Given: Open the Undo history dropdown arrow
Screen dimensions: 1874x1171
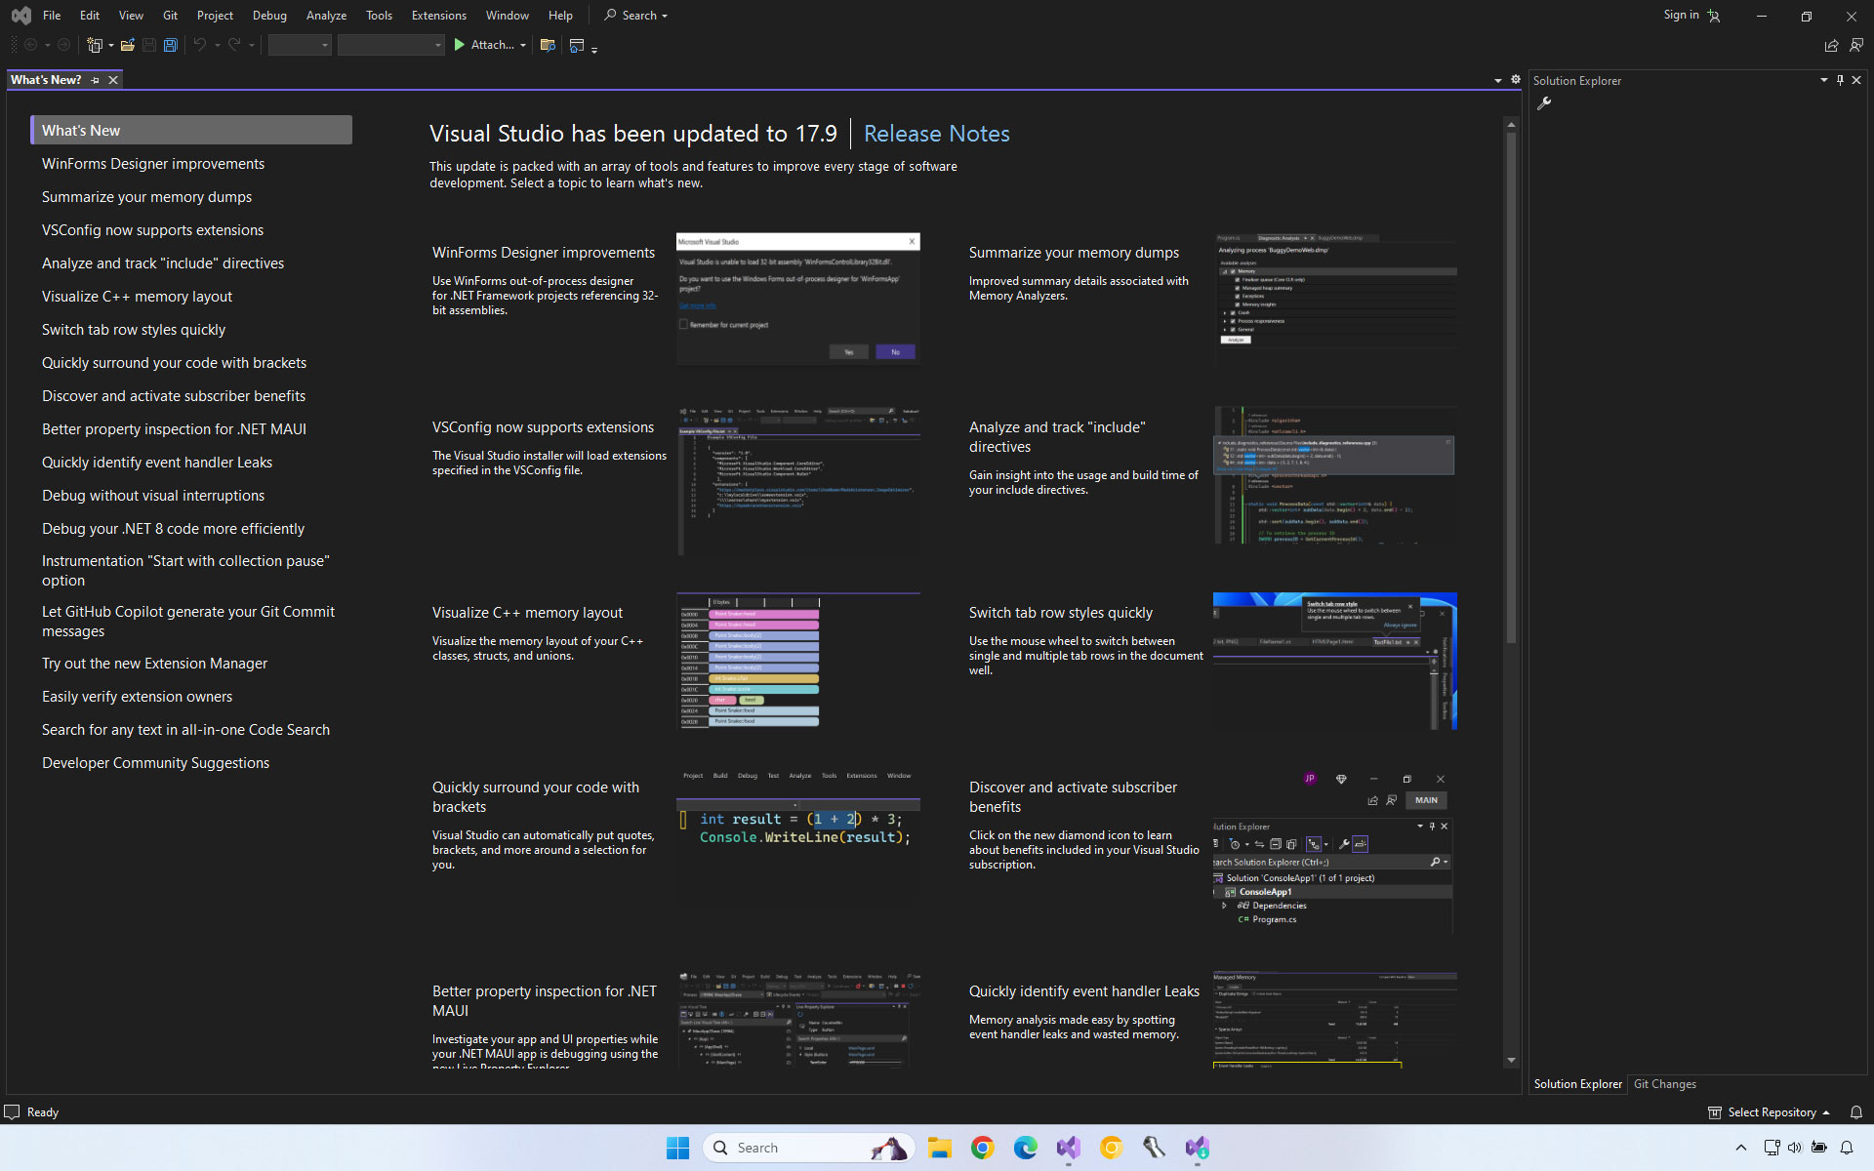Looking at the screenshot, I should (x=217, y=45).
